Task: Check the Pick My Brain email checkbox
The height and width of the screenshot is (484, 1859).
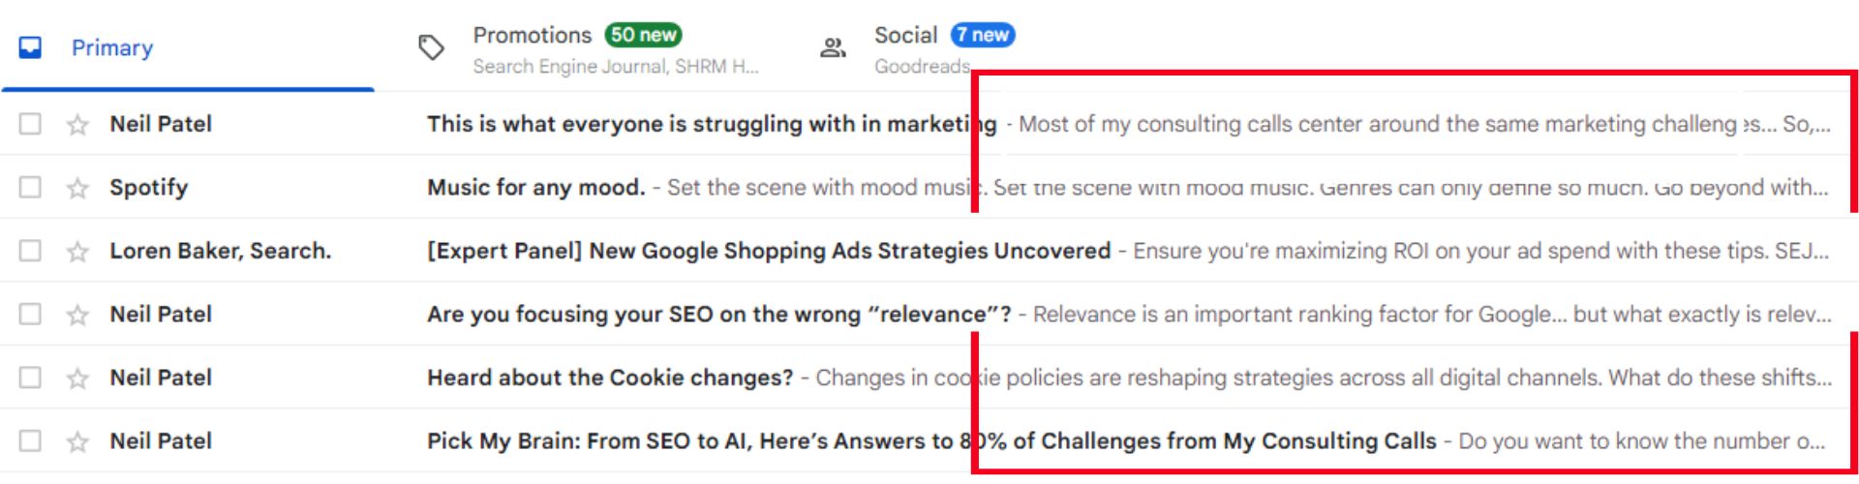Action: point(31,440)
